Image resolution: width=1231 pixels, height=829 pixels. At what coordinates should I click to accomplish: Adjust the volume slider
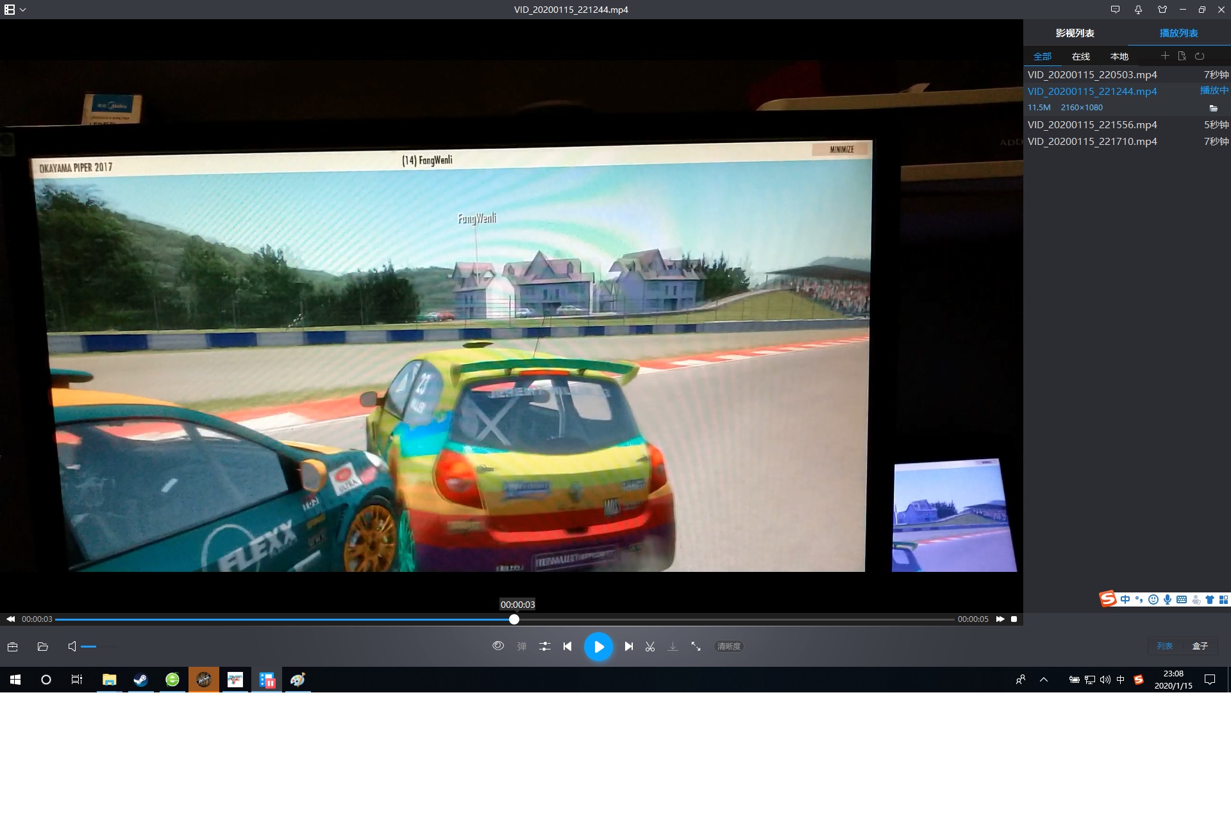click(x=99, y=647)
